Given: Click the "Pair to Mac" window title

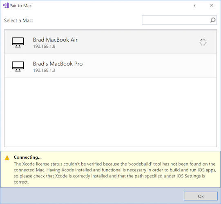Looking at the screenshot, I should tap(20, 6).
